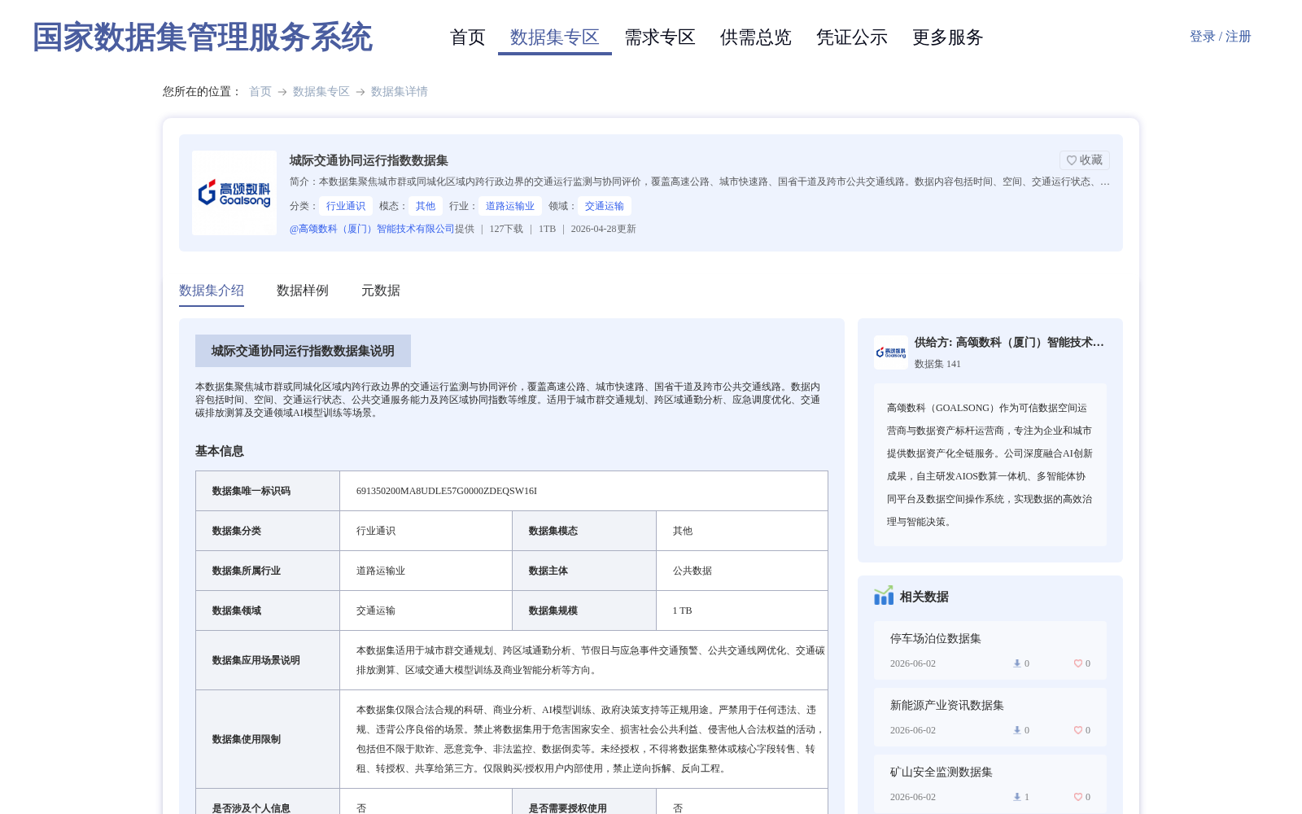Click heart icon for 新能源产业资讯数据集

pos(1077,730)
